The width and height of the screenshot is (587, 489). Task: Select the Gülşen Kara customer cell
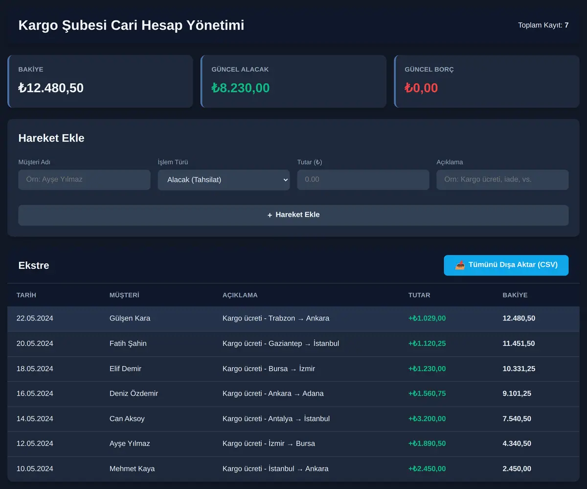pyautogui.click(x=130, y=318)
